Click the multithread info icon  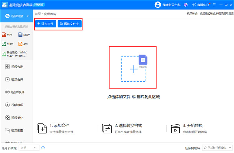pos(43,148)
